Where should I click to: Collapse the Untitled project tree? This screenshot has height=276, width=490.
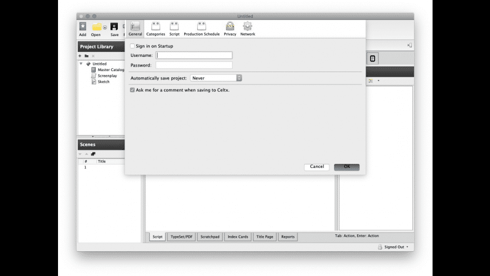81,64
